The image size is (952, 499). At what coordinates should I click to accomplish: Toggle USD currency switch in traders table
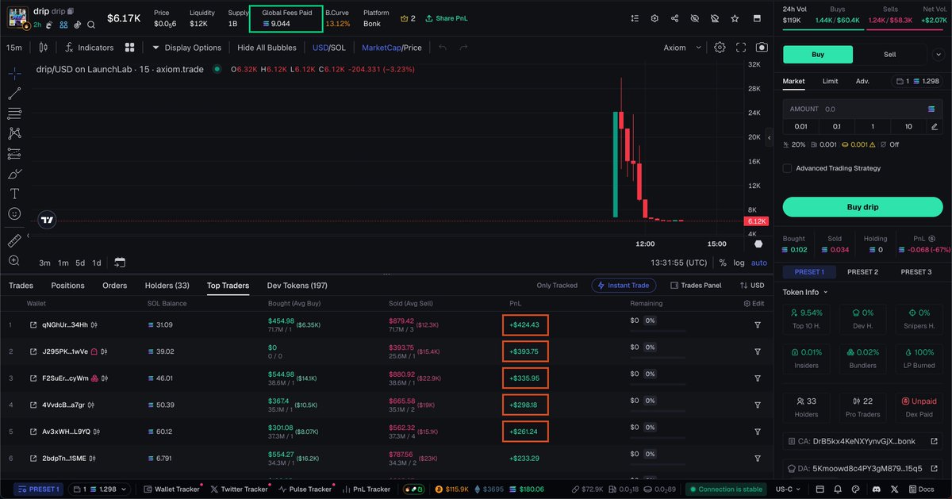click(752, 286)
